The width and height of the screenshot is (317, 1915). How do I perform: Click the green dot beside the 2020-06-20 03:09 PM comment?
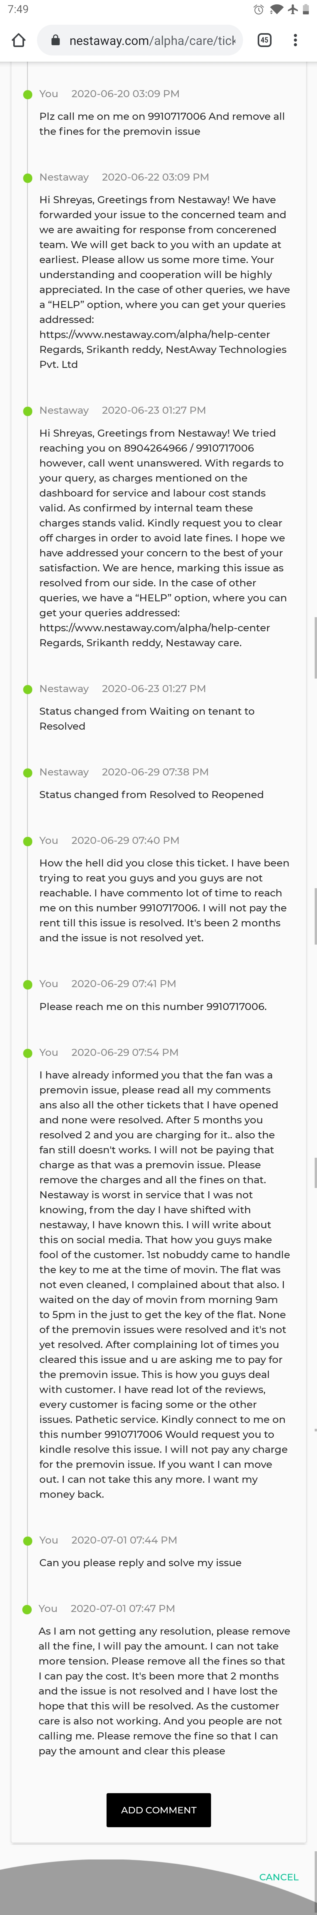coord(28,95)
